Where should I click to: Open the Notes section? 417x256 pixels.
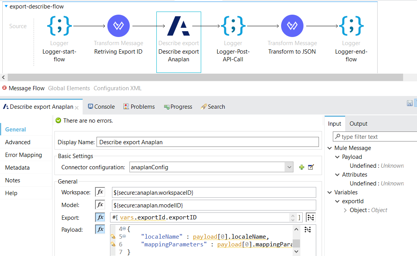click(x=12, y=180)
